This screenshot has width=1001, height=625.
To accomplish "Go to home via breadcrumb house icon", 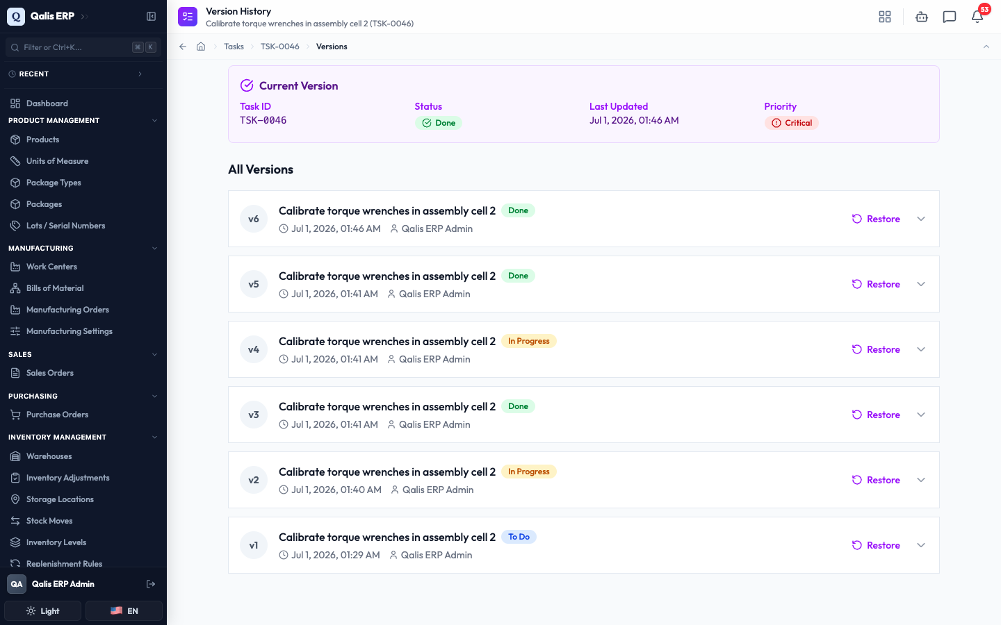I will pos(201,47).
